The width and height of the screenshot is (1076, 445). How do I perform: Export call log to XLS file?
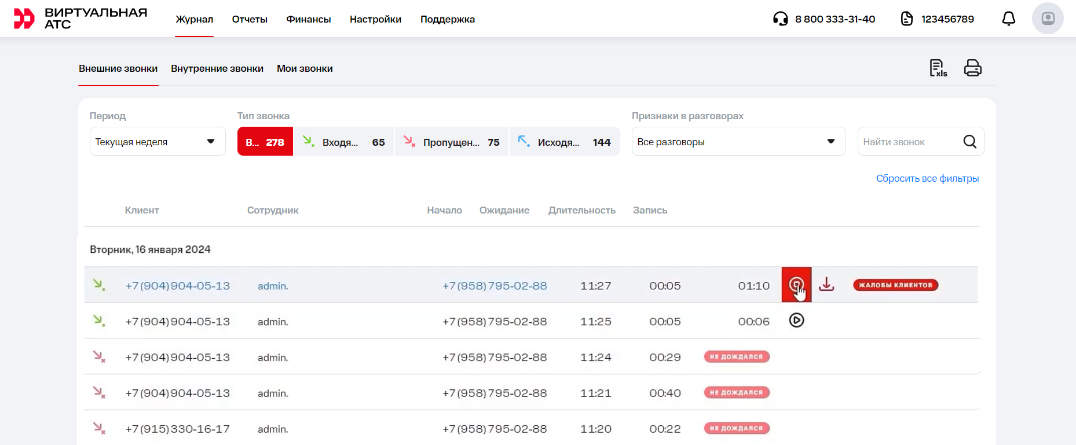[938, 68]
